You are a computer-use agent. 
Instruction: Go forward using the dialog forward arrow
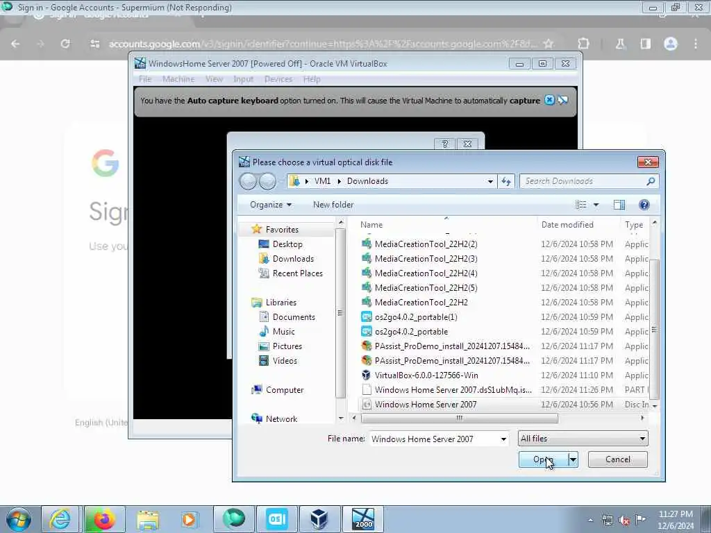tap(267, 181)
